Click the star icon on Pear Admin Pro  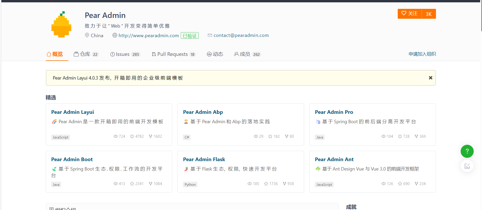point(400,136)
